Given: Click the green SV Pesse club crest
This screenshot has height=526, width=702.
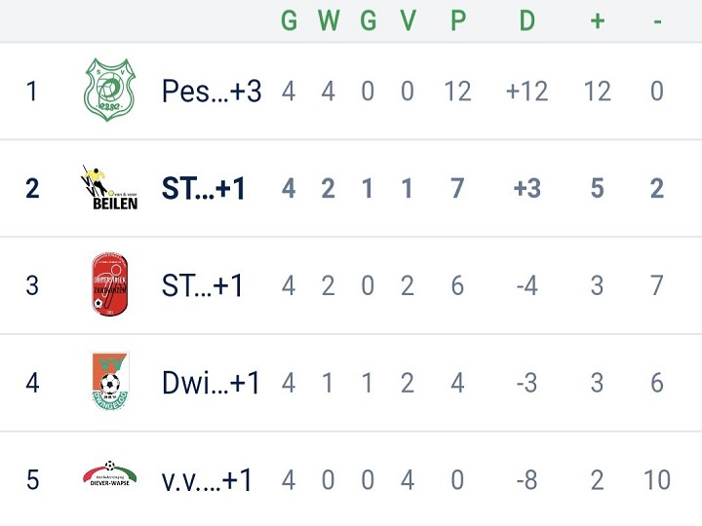Looking at the screenshot, I should pyautogui.click(x=109, y=90).
